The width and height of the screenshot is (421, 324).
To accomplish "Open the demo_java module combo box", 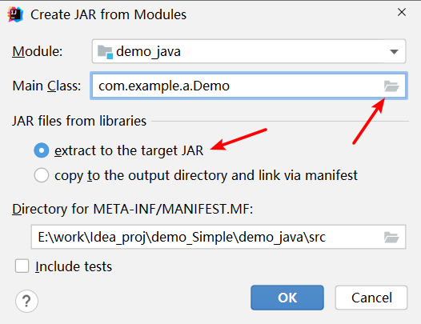I will [x=249, y=51].
